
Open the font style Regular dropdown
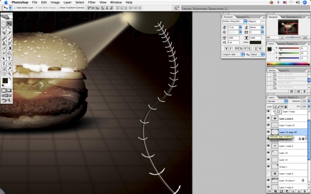pyautogui.click(x=262, y=21)
